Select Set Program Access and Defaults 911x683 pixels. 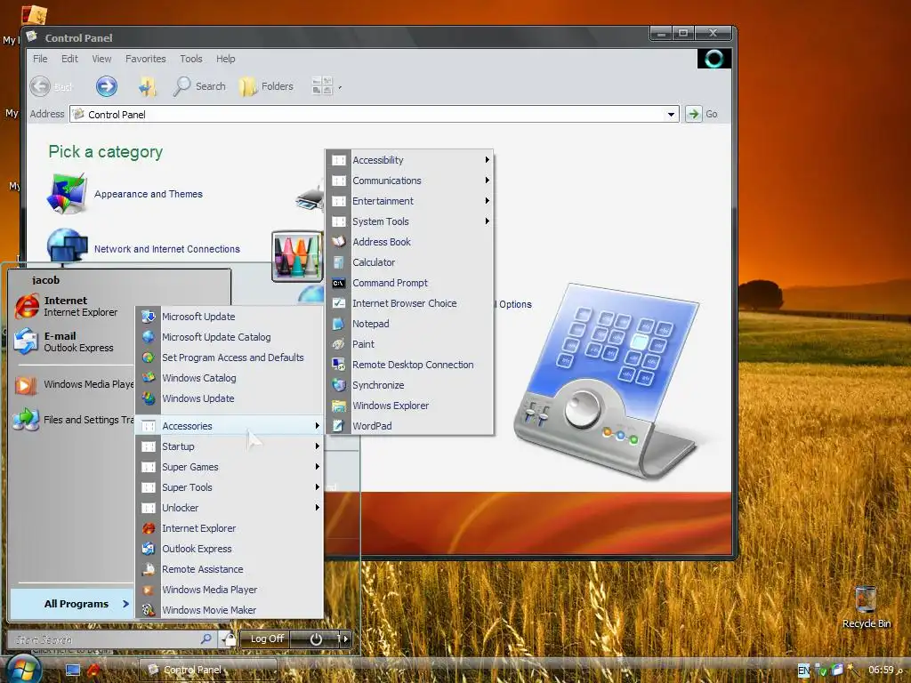[230, 358]
